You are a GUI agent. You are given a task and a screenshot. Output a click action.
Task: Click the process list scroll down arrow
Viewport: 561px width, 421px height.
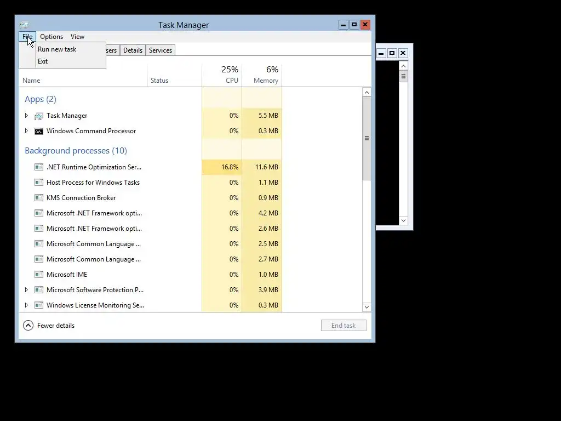tap(367, 307)
